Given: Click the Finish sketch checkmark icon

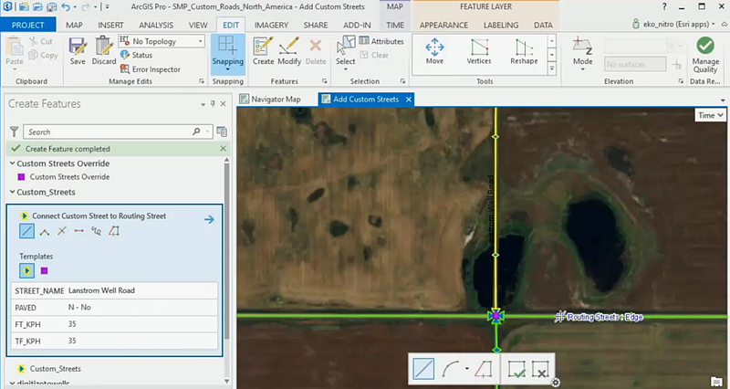Looking at the screenshot, I should click(x=517, y=370).
